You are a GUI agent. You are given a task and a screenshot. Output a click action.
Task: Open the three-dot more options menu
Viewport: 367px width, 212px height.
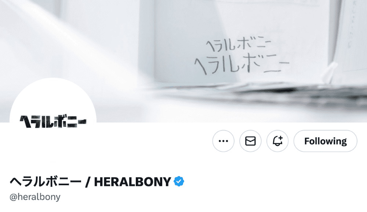pos(223,141)
